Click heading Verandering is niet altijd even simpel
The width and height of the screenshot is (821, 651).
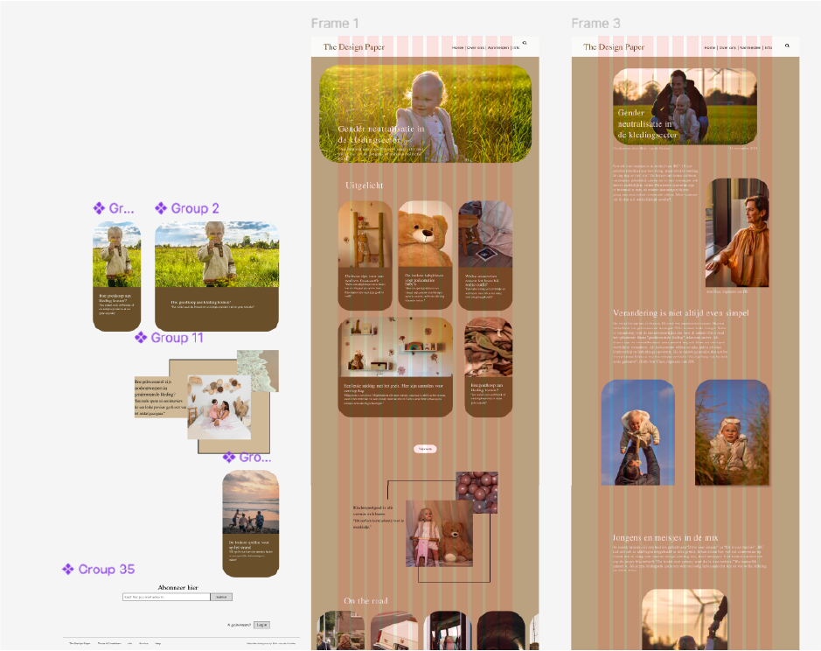tap(681, 313)
